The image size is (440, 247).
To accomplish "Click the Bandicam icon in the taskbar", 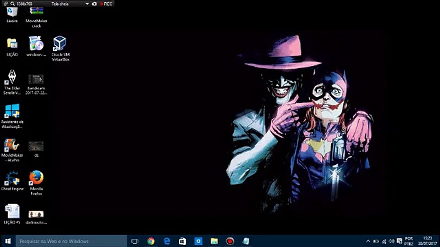I will (x=230, y=241).
